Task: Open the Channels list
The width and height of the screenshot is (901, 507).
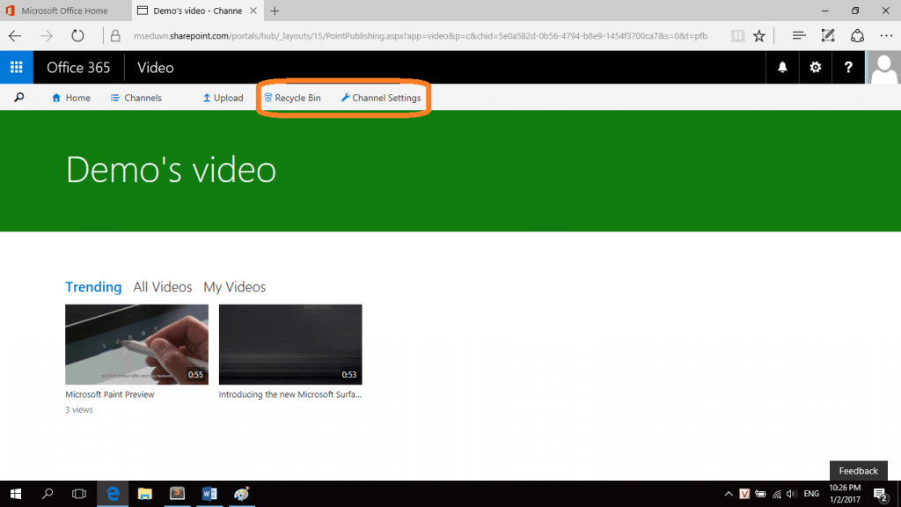Action: point(136,98)
